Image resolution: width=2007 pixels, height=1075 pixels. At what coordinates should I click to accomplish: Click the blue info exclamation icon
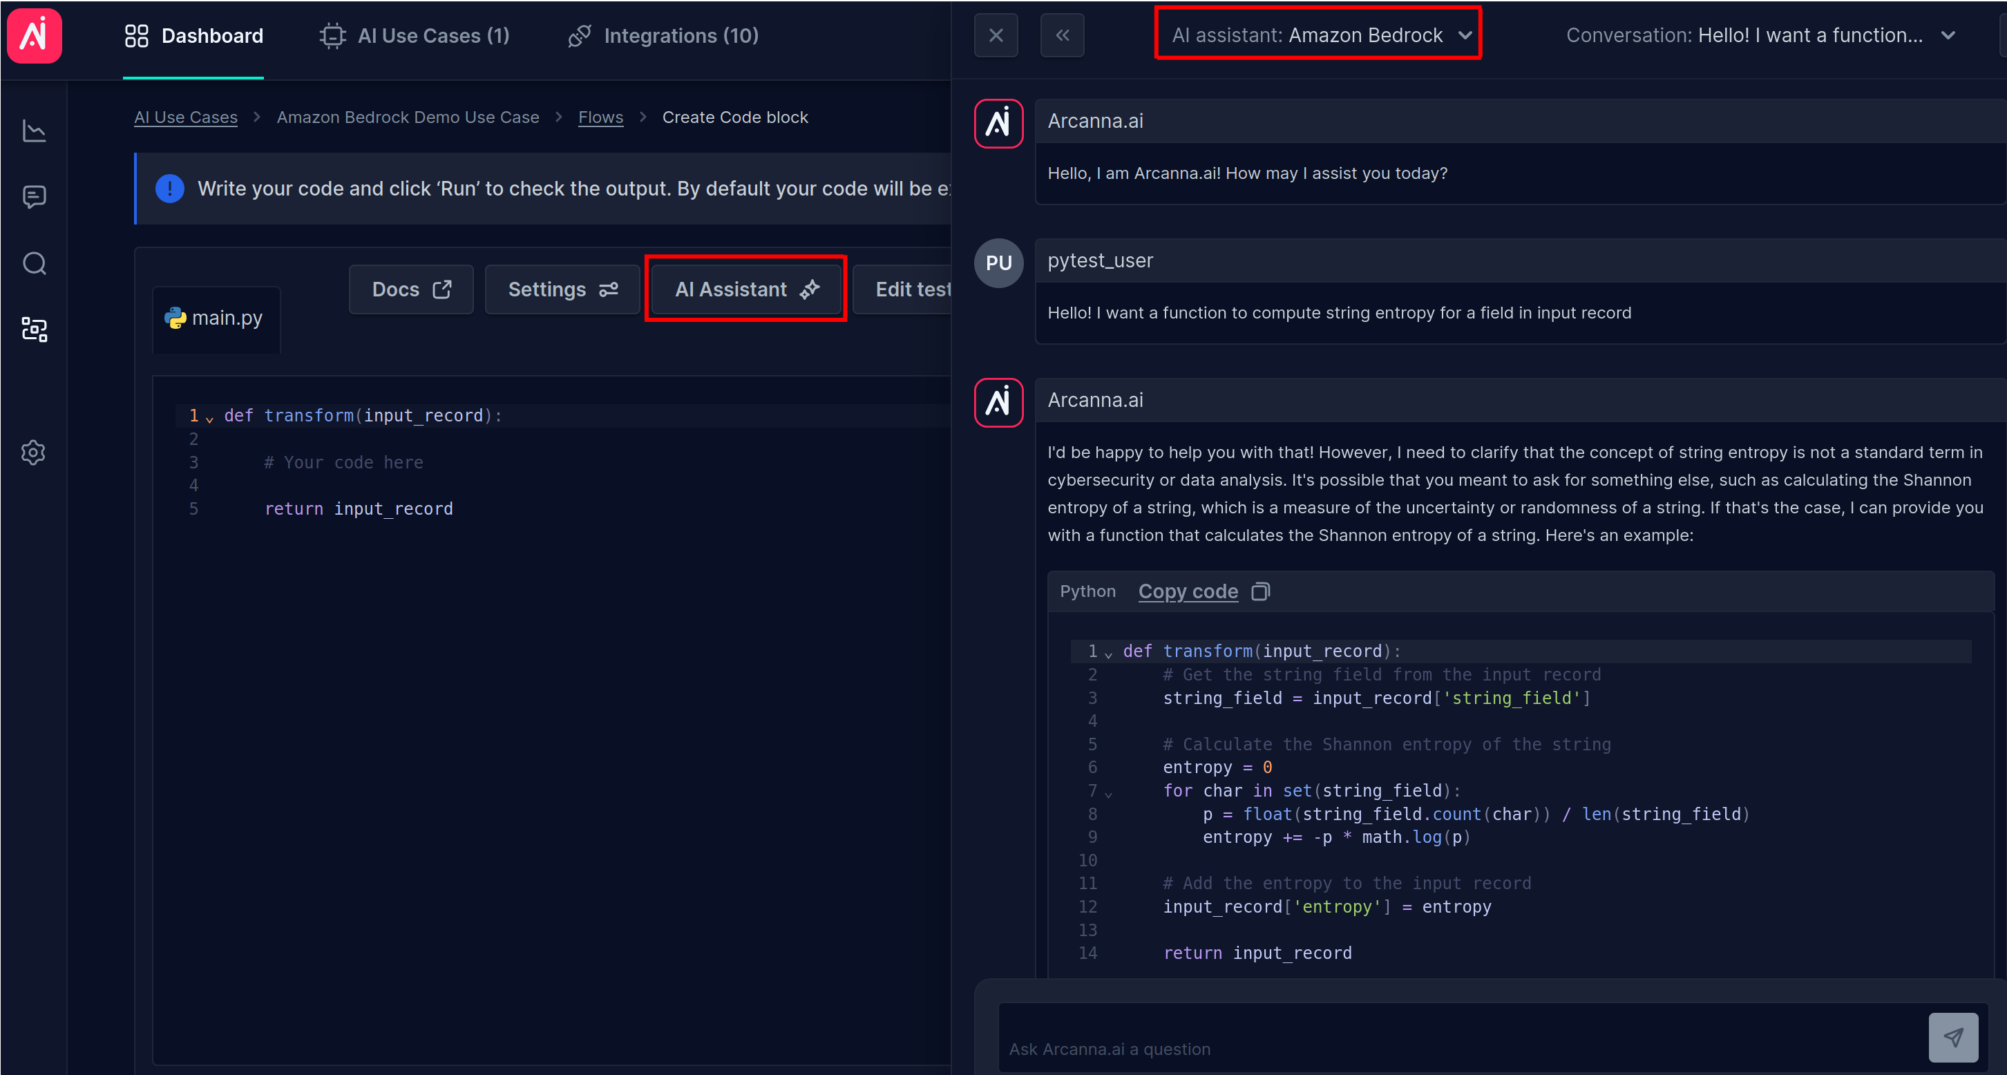pyautogui.click(x=170, y=189)
